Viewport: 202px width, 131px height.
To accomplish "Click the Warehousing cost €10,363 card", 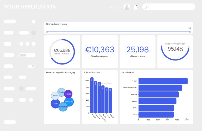I will pos(100,52).
